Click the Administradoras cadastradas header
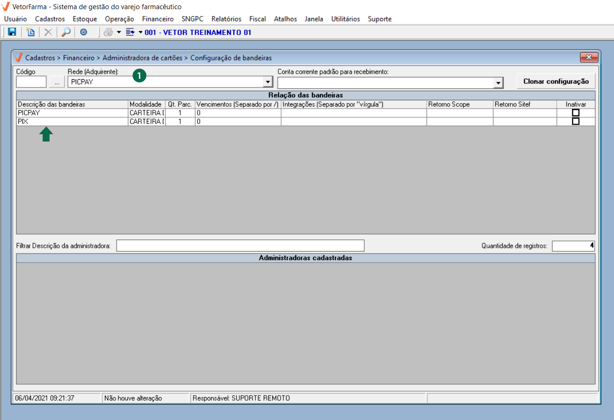 (306, 258)
